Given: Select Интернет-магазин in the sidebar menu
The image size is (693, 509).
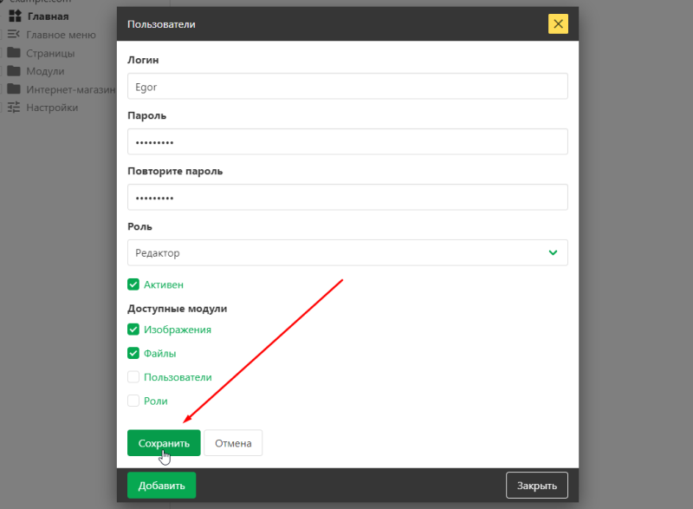Looking at the screenshot, I should (69, 88).
